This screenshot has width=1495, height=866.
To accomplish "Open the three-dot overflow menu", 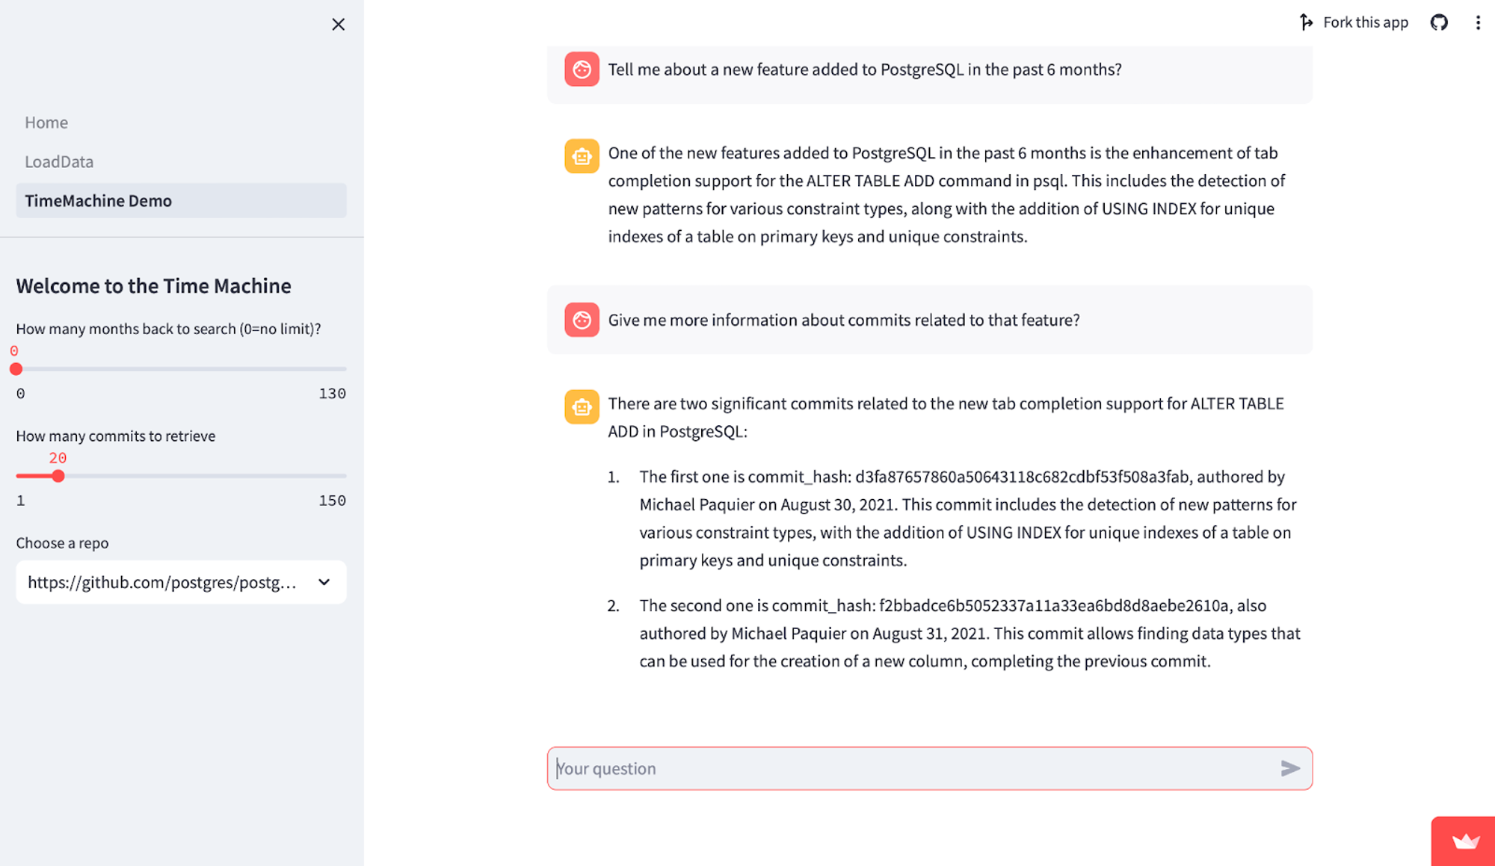I will click(1478, 22).
